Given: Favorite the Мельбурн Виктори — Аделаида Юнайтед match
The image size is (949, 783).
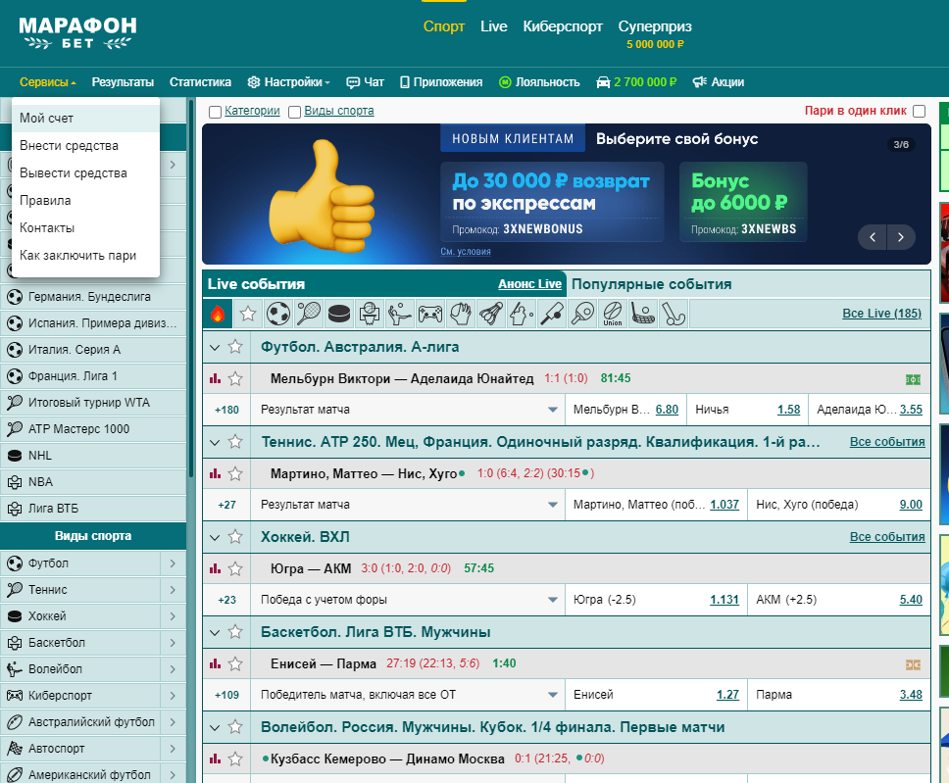Looking at the screenshot, I should pyautogui.click(x=235, y=379).
